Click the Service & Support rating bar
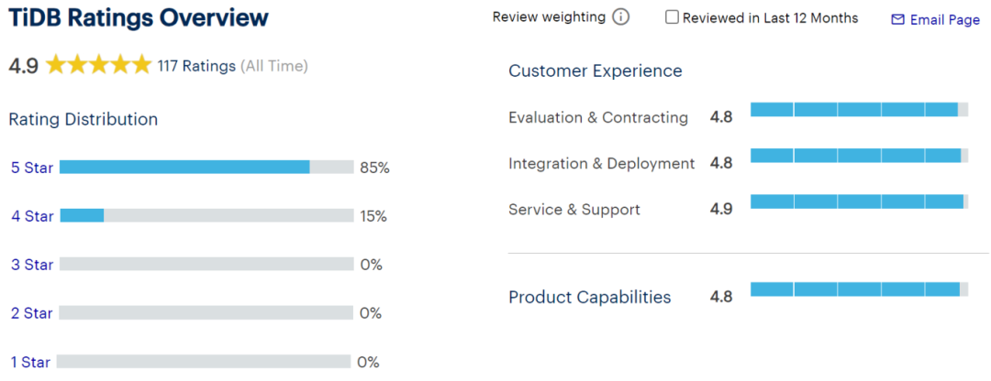Screen dimensions: 991x381 coord(859,201)
